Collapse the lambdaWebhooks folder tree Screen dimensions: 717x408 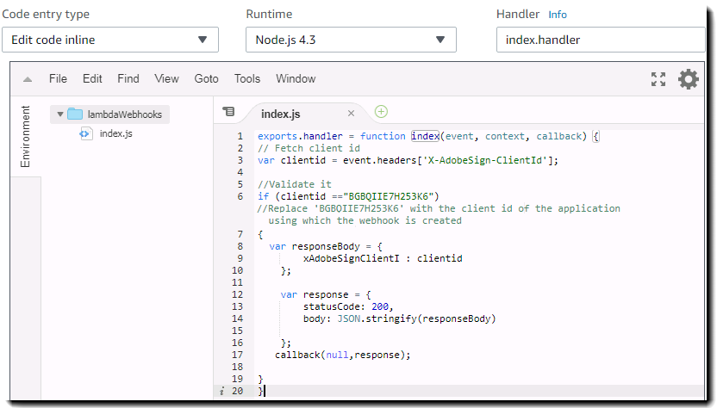[60, 114]
